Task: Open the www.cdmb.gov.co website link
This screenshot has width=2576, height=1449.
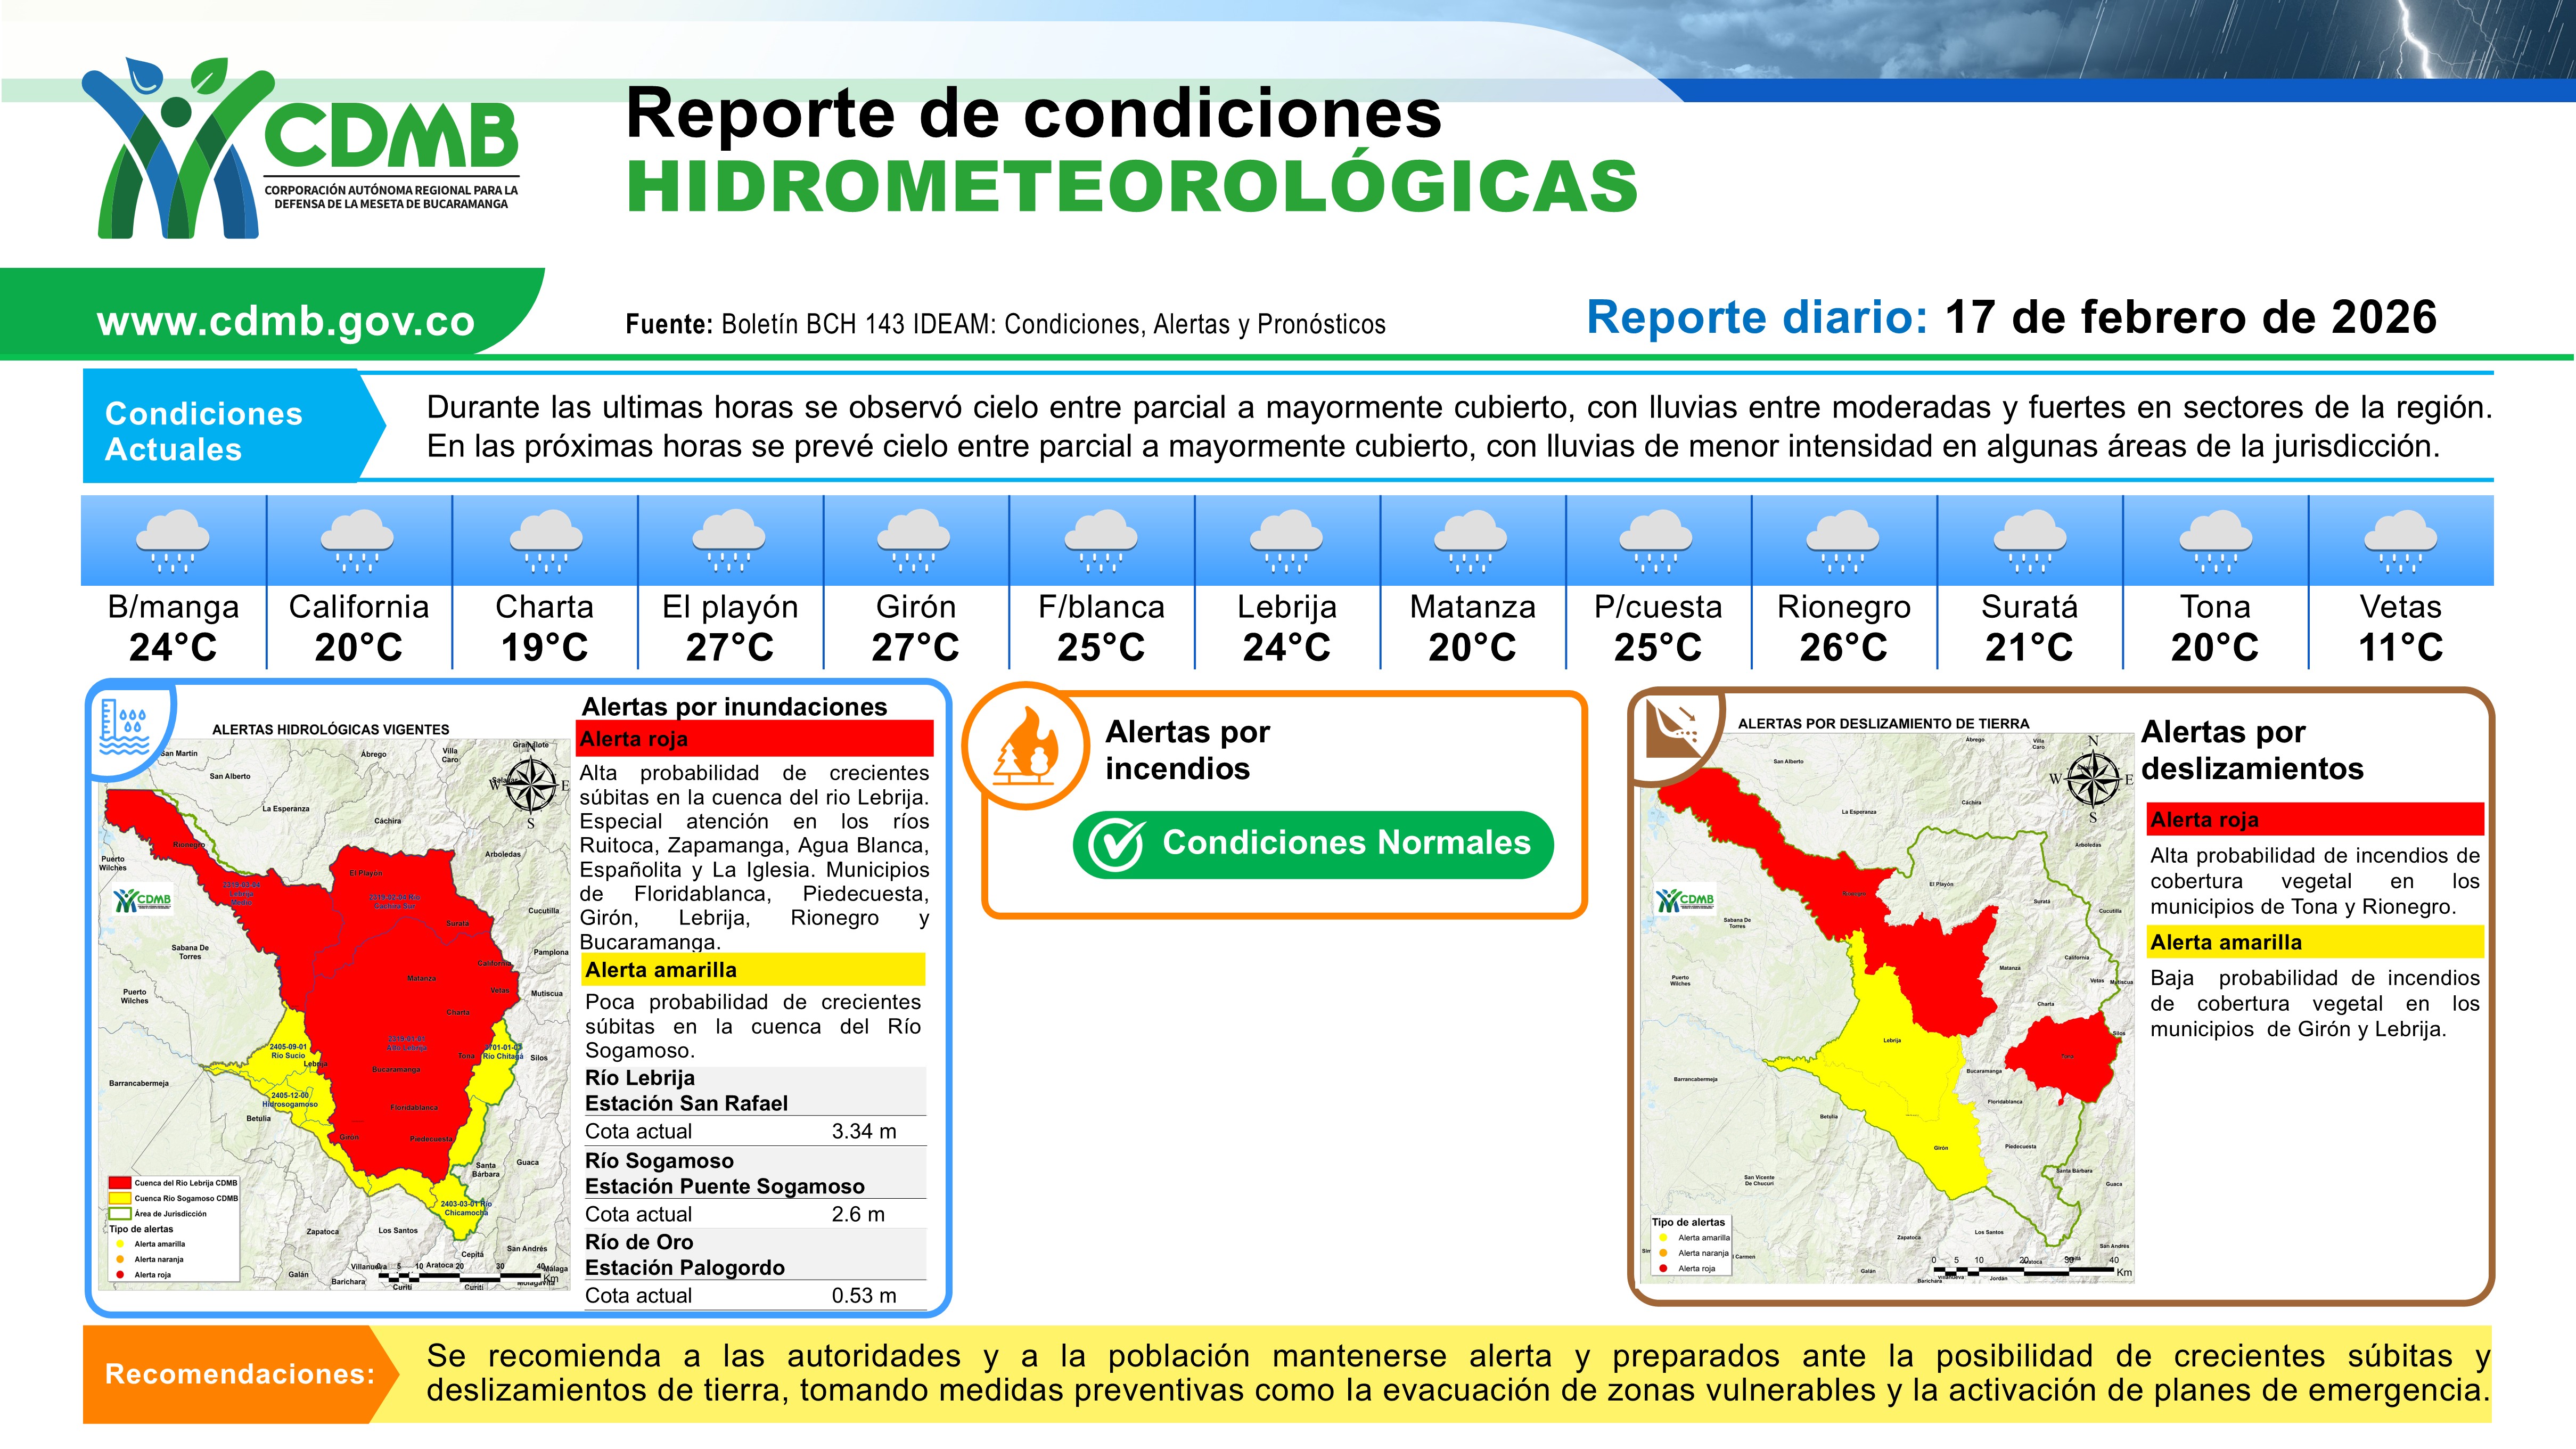Action: tap(286, 321)
